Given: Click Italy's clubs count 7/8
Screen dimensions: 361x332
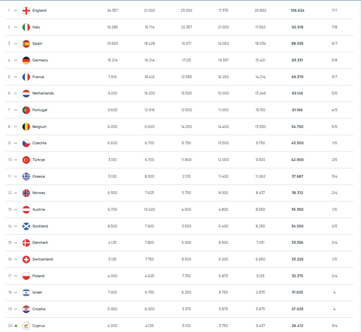Looking at the screenshot, I should point(334,27).
